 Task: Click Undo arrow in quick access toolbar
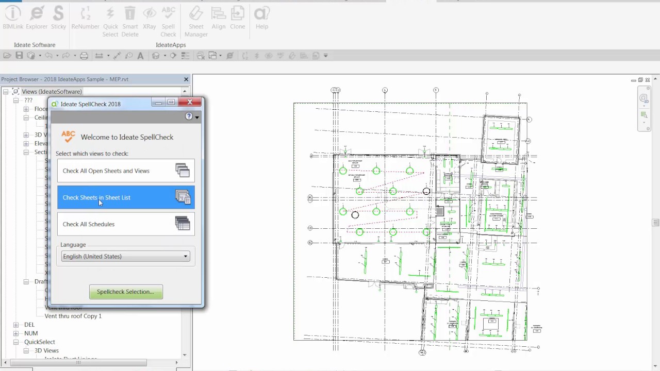pyautogui.click(x=48, y=56)
